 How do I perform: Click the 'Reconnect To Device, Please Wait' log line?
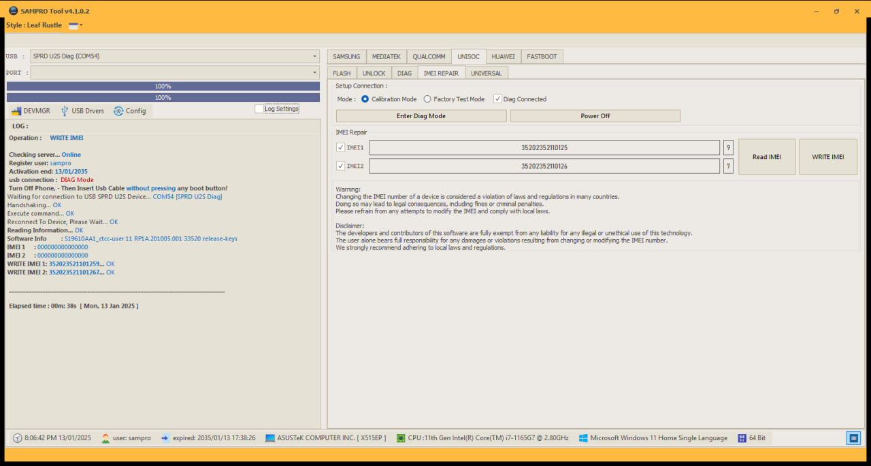[63, 222]
